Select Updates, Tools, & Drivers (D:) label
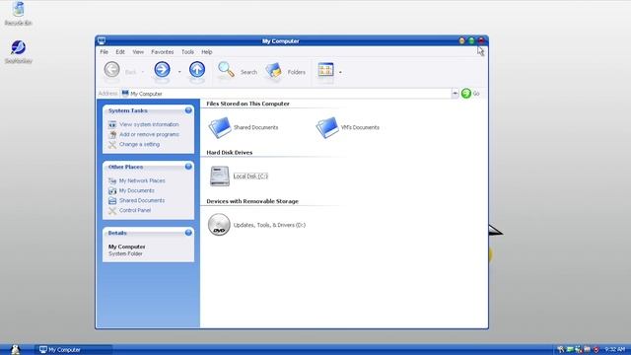Screen dimensions: 631x355 pyautogui.click(x=269, y=225)
